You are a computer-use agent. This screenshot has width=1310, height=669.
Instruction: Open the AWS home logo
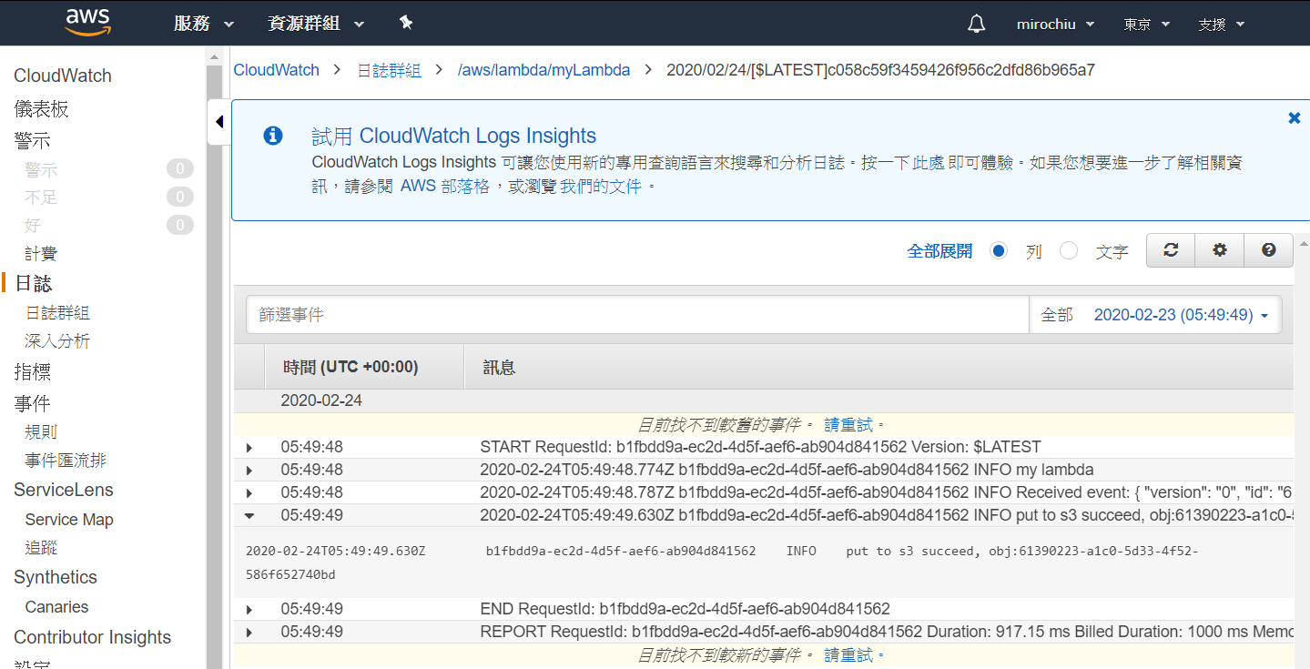[x=88, y=23]
